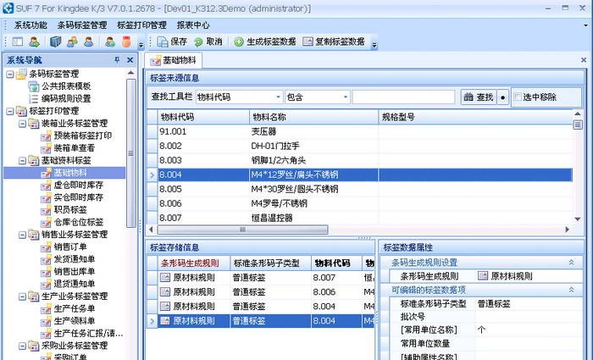This screenshot has height=360, width=593.
Task: Close the 基础物料 document tab area
Action: click(x=584, y=60)
